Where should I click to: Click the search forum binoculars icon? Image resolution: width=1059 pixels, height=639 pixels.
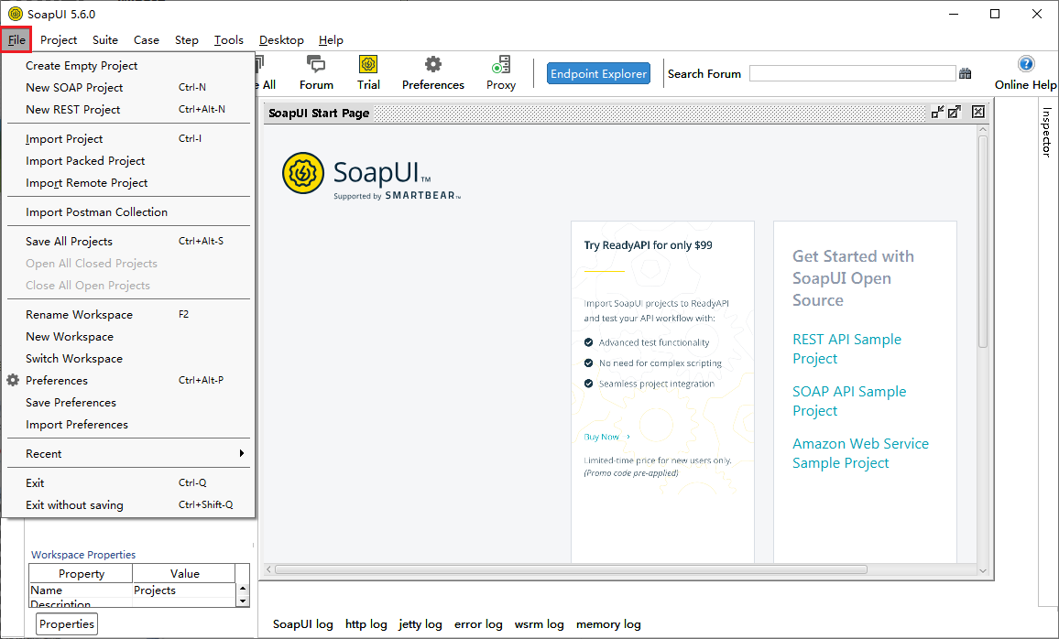[x=966, y=73]
